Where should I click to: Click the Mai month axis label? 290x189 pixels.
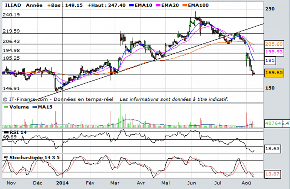tap(166, 183)
